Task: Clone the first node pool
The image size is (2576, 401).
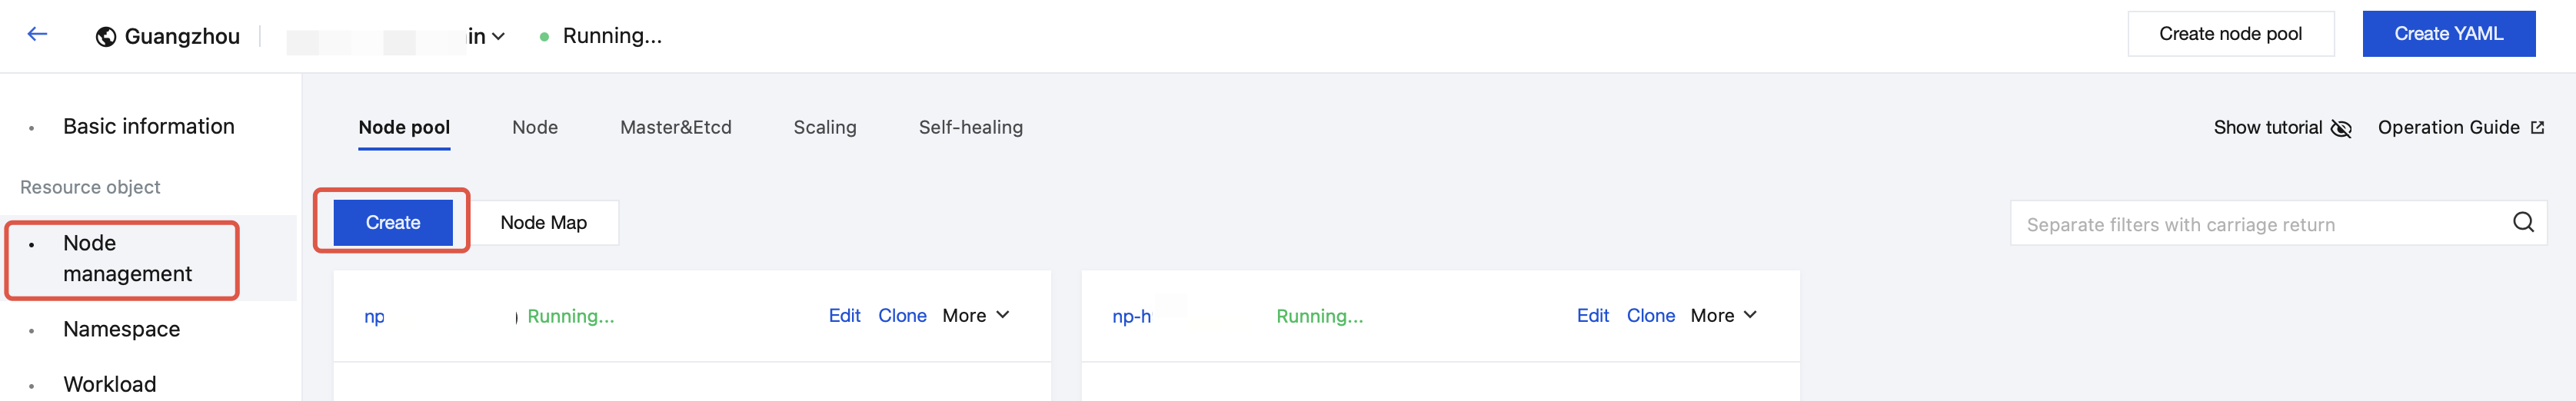Action: (901, 316)
